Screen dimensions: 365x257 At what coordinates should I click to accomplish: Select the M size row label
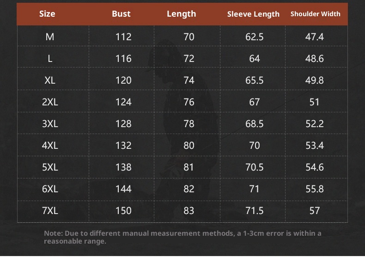point(50,37)
